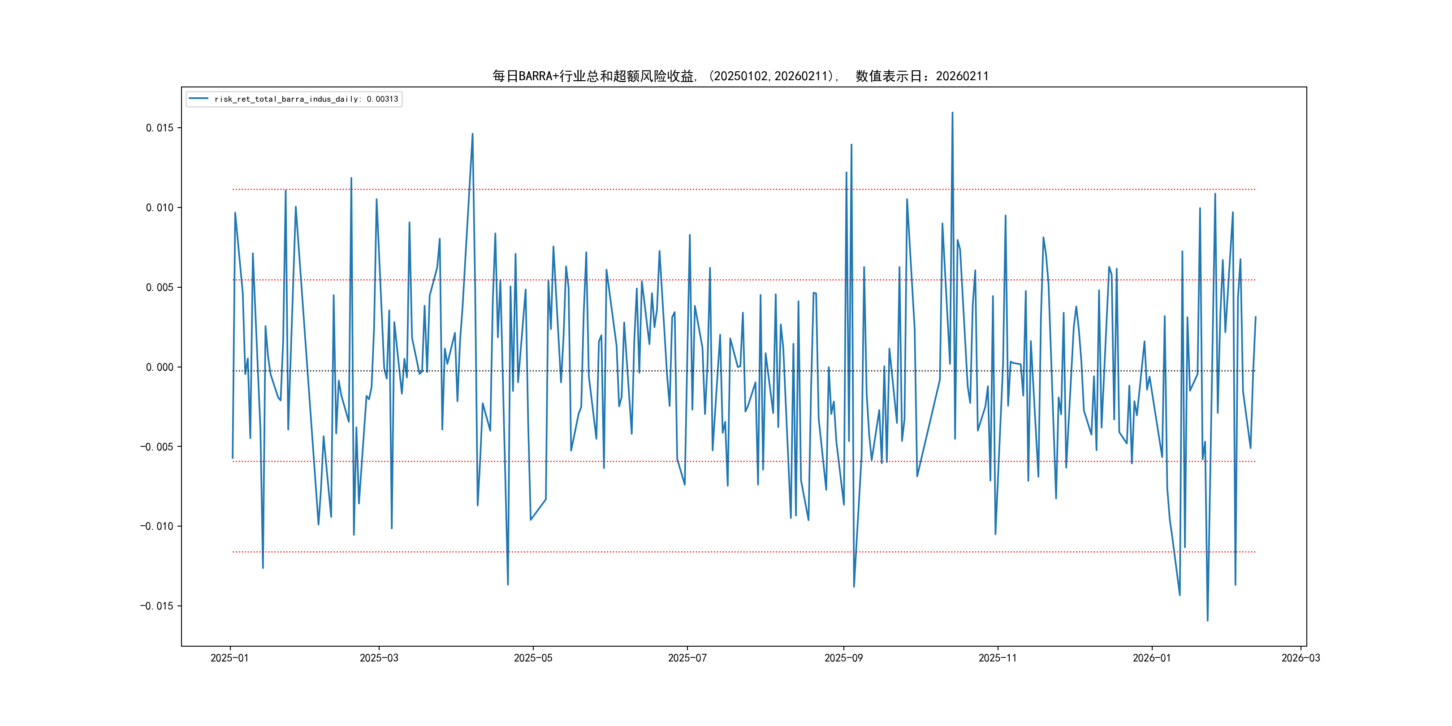Click the highest peak in October 2025
The image size is (1452, 726).
pyautogui.click(x=953, y=113)
